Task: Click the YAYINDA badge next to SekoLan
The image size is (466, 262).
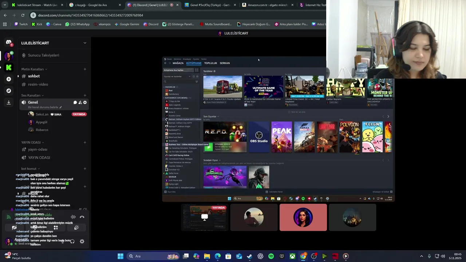Action: [79, 114]
